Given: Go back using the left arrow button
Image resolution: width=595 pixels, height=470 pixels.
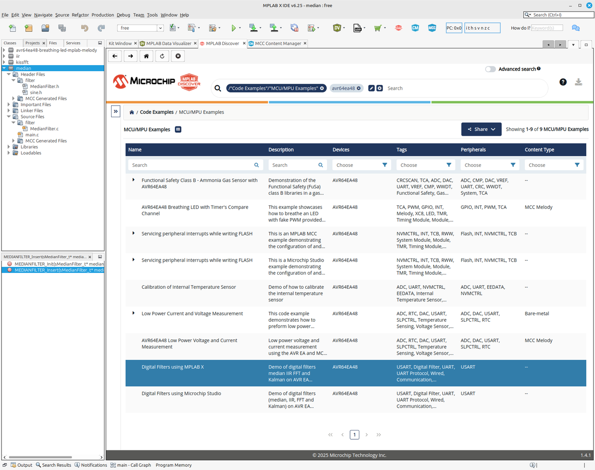Looking at the screenshot, I should click(x=115, y=56).
